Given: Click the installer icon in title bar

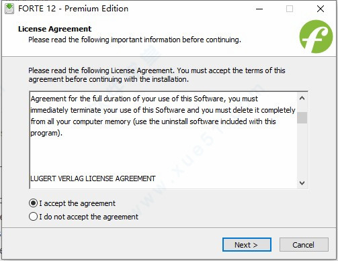Looking at the screenshot, I should [9, 9].
